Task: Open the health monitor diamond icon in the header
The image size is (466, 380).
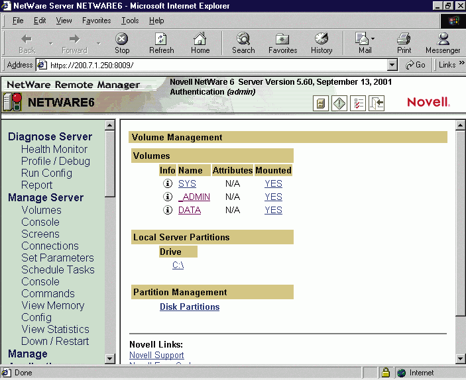Action: click(339, 103)
